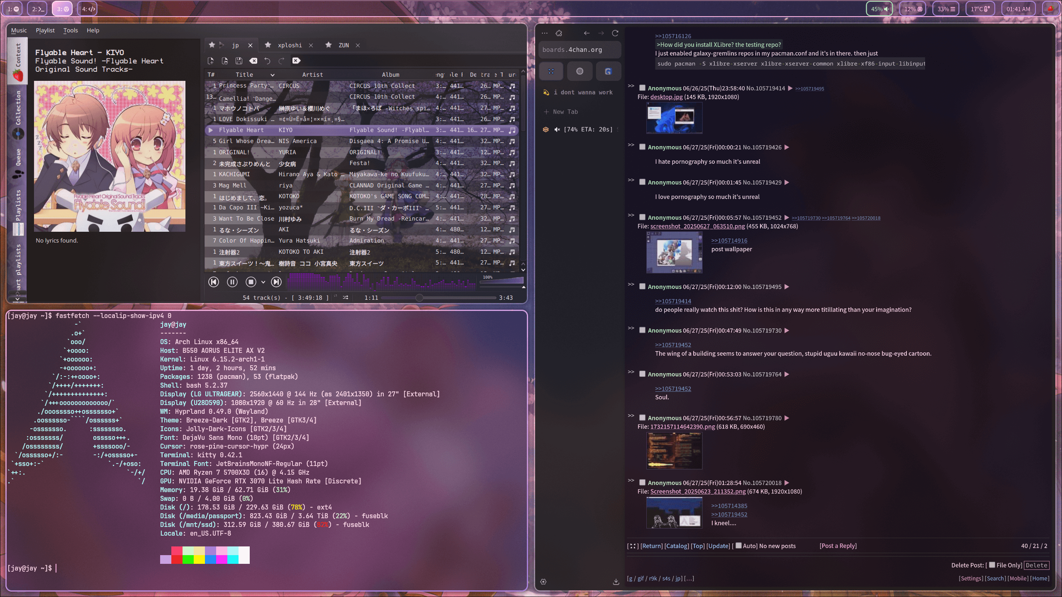This screenshot has height=597, width=1062.
Task: Open post menu arrow for No.105720018
Action: [x=787, y=483]
